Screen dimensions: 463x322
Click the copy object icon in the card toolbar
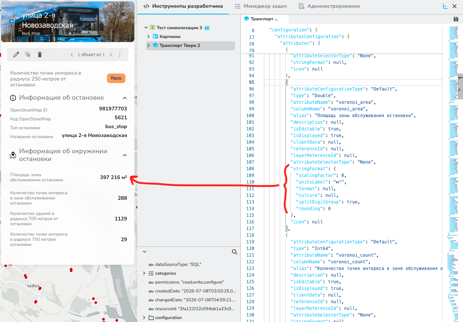coord(28,55)
